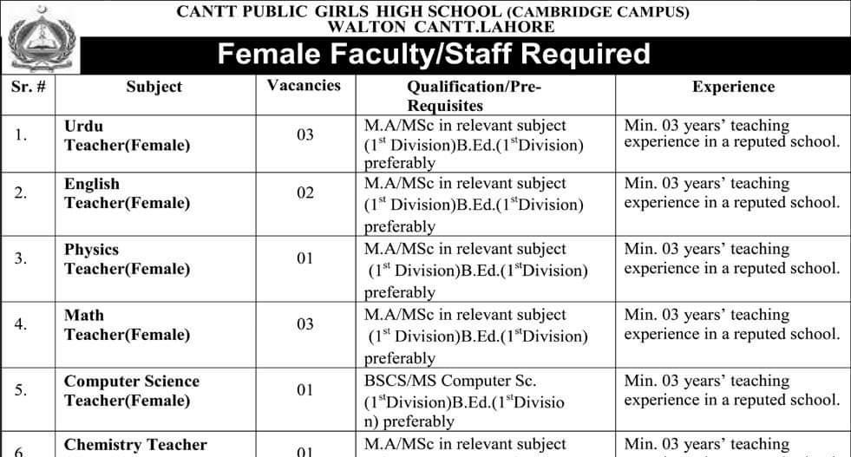
Task: Click the Cantt Public Girls High School title
Action: point(433,12)
